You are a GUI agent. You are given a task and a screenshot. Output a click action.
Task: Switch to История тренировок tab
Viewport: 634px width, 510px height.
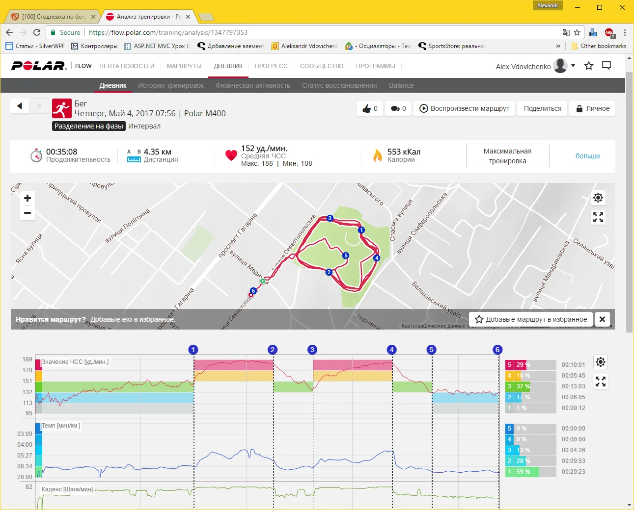click(171, 85)
